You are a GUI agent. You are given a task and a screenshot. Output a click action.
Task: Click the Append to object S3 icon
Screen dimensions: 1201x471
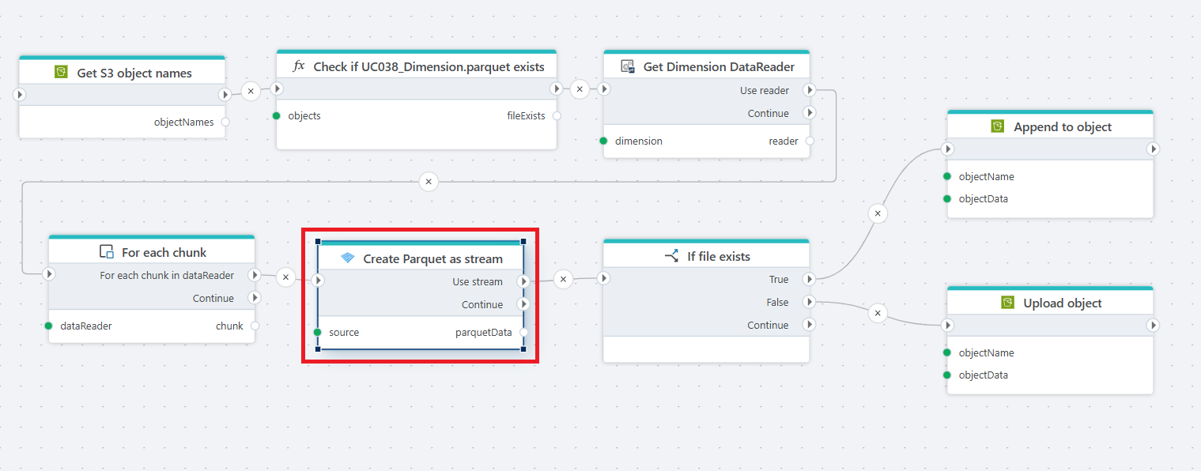pos(998,126)
